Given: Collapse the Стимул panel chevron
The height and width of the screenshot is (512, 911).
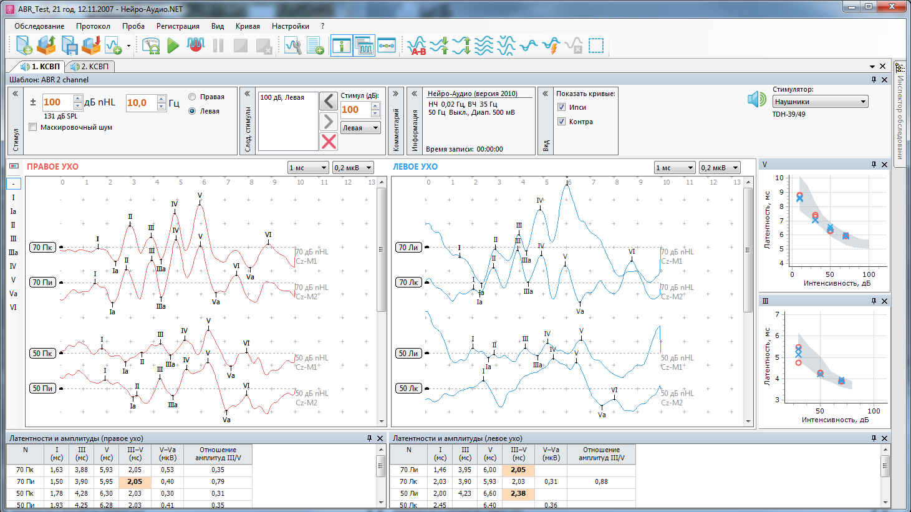Looking at the screenshot, I should [x=16, y=94].
